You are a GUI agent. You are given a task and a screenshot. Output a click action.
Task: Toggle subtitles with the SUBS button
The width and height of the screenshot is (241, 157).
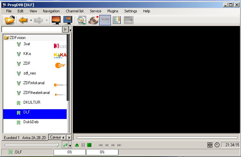tap(105, 20)
